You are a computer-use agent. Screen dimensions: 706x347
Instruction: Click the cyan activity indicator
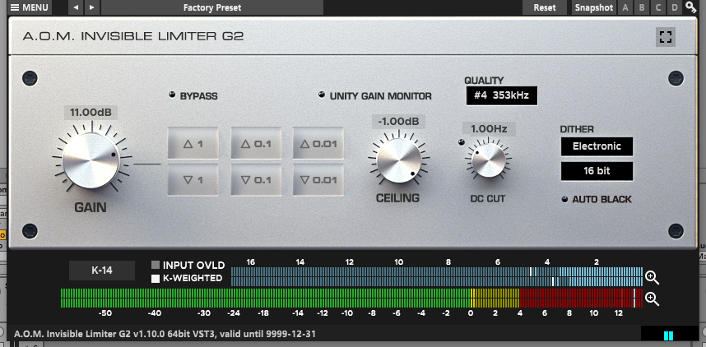[668, 335]
